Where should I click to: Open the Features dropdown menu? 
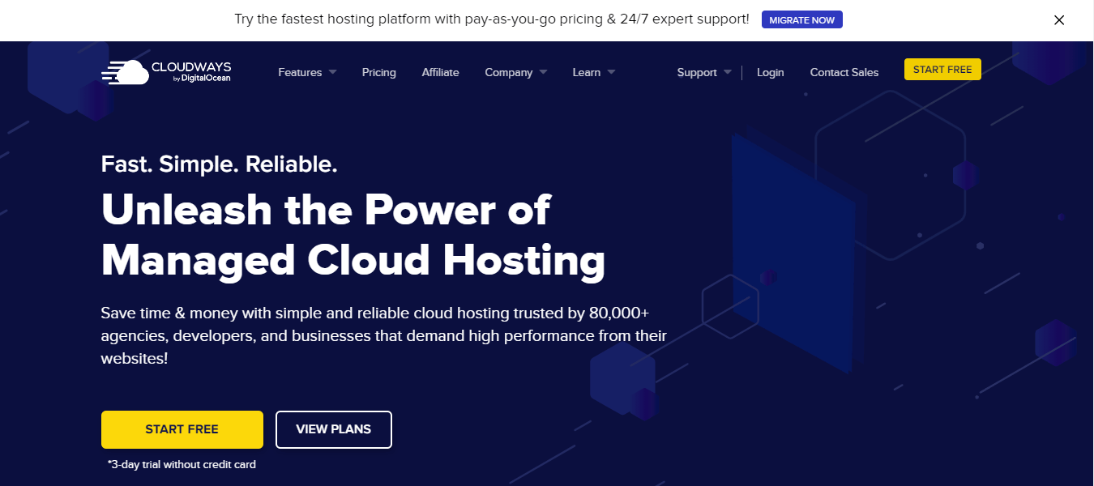click(x=300, y=72)
